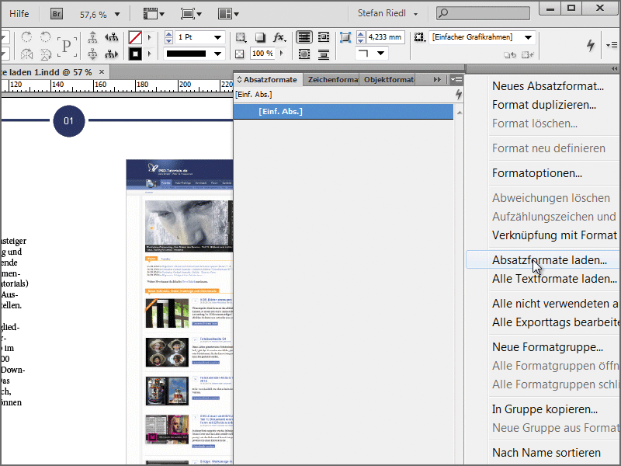Click the flip horizontal icon
This screenshot has height=466, width=621.
(26, 54)
